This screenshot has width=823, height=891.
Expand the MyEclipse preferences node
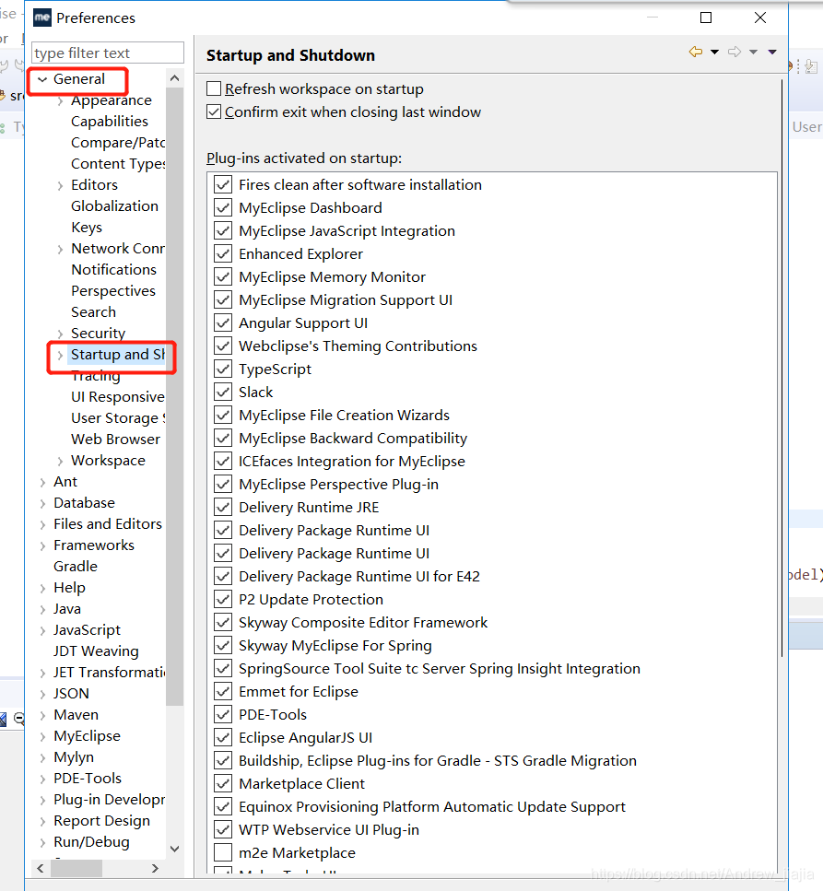pos(42,737)
